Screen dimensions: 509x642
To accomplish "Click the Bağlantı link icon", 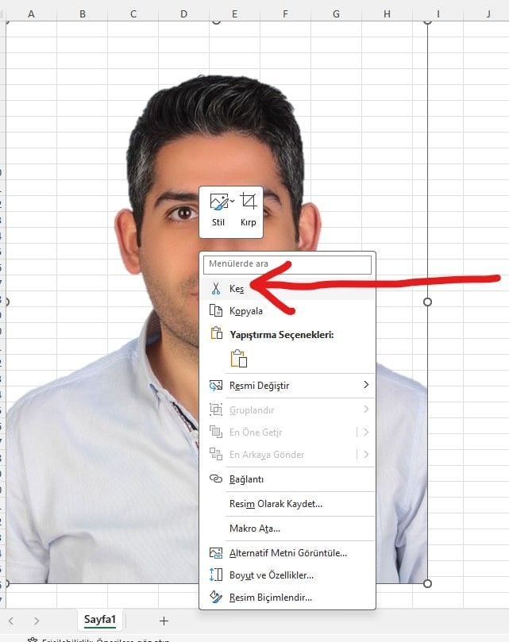I will point(216,479).
